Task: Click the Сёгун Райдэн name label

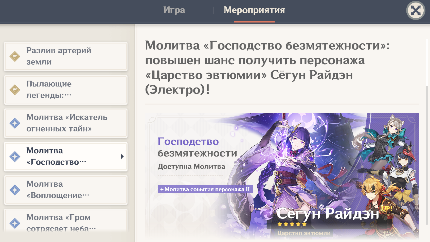Action: click(327, 213)
